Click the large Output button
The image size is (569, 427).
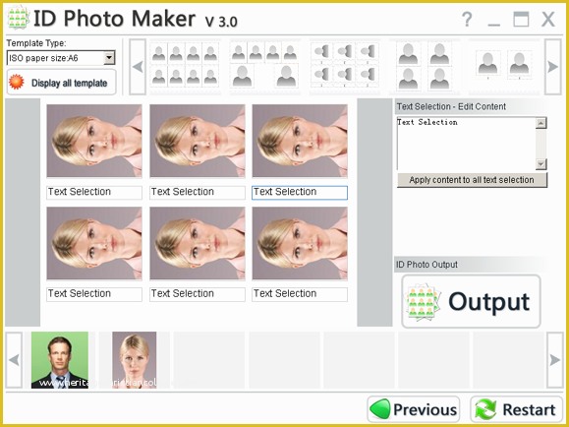[x=471, y=301]
